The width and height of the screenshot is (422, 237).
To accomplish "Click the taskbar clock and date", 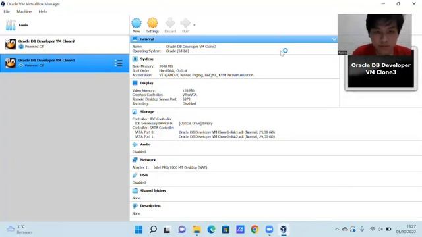I will (x=406, y=229).
